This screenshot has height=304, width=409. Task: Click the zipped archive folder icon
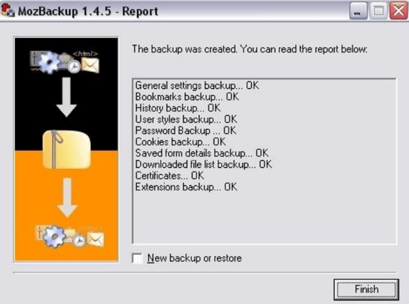point(66,149)
